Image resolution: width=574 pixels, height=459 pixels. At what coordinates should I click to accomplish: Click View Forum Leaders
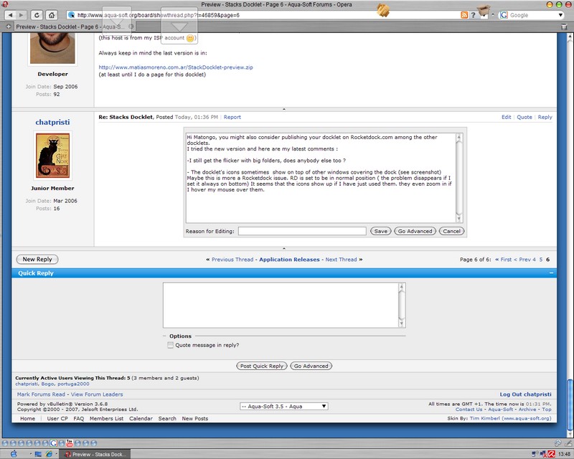97,394
